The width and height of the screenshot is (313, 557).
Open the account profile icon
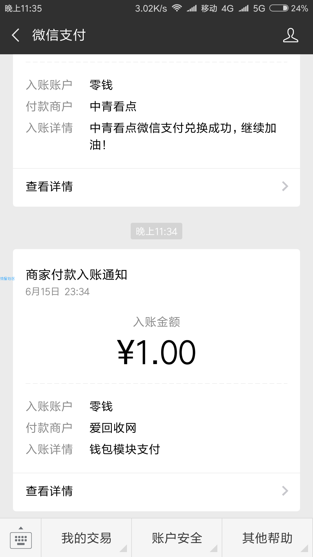(x=290, y=35)
